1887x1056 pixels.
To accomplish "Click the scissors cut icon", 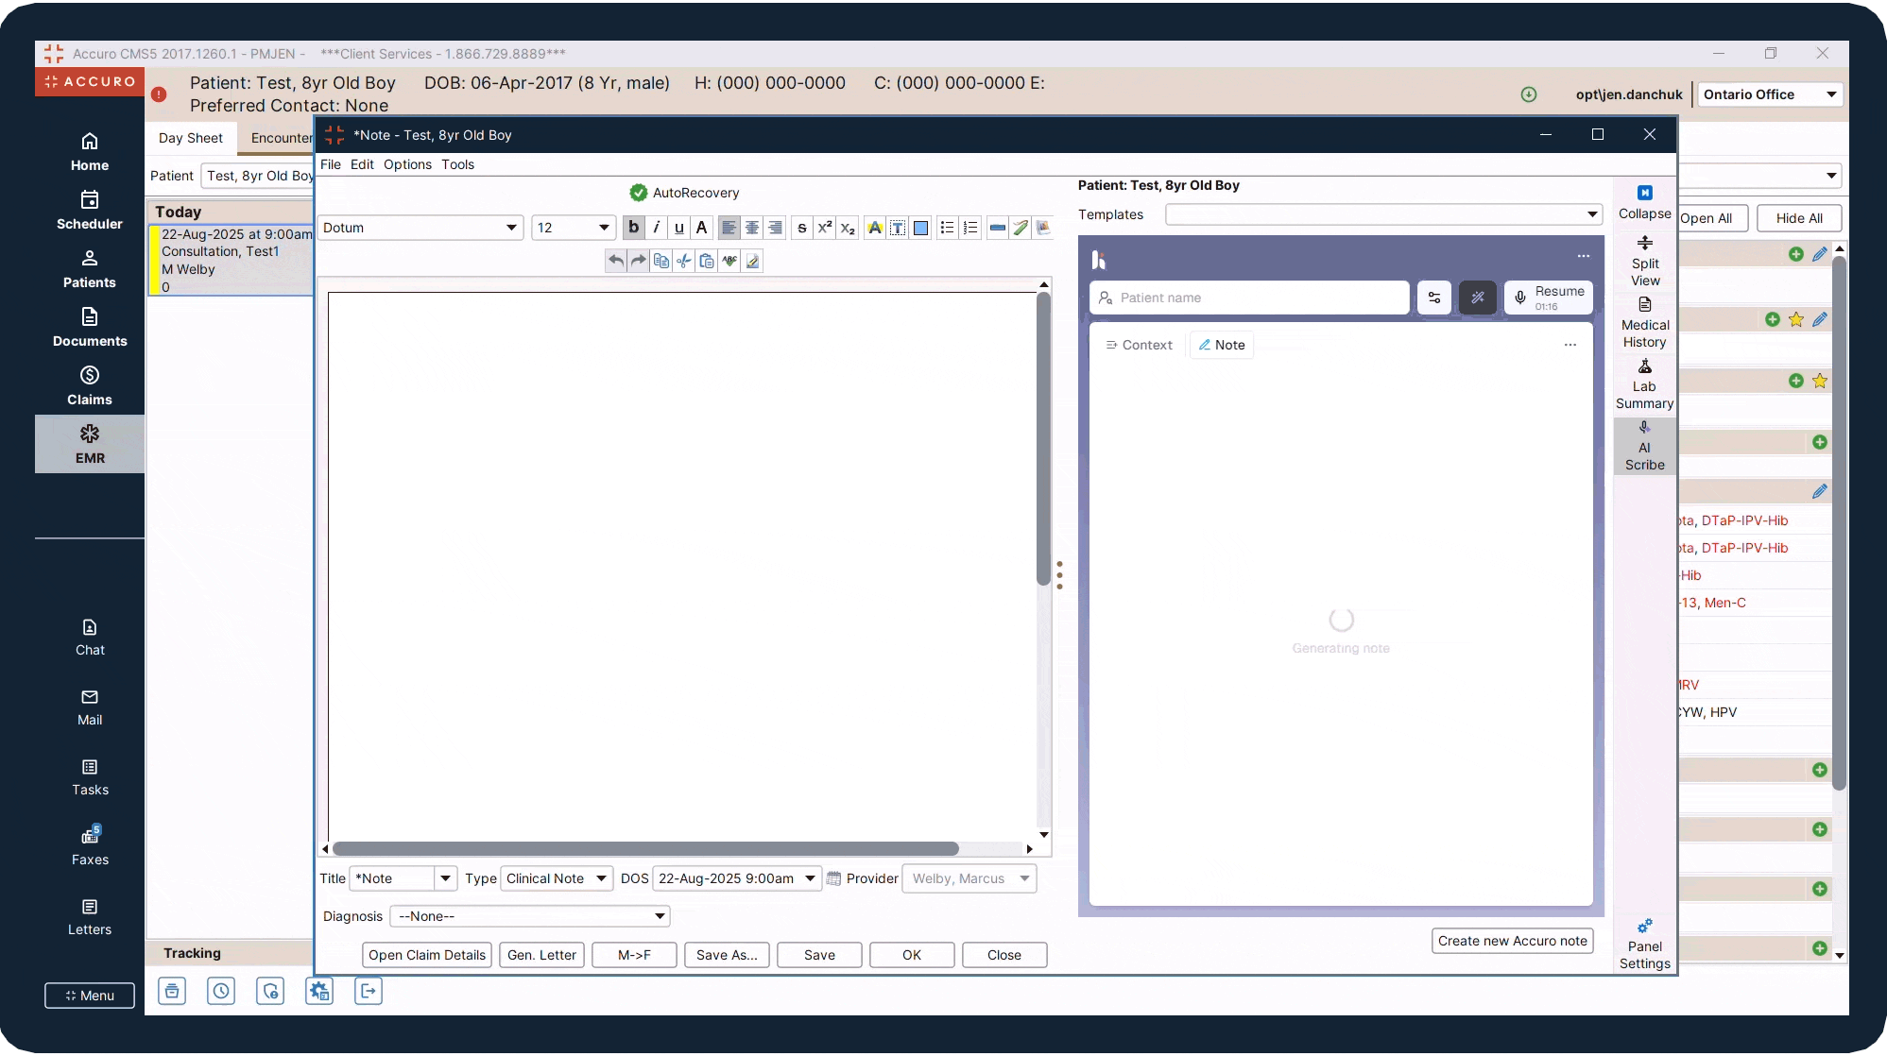I will pos(684,261).
